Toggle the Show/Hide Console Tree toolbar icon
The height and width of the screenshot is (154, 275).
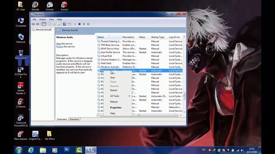[x=44, y=24]
